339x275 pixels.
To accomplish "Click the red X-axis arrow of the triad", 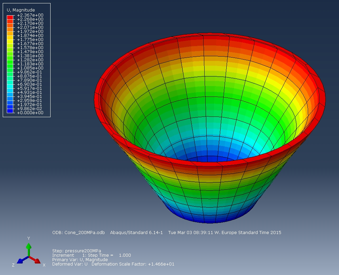I will click(35, 260).
